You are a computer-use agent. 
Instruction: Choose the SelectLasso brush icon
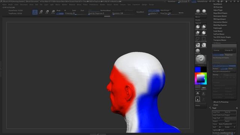(x=198, y=39)
